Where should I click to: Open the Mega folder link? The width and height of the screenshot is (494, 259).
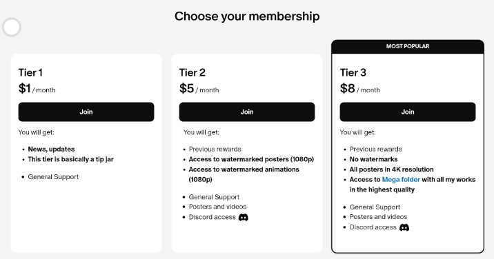point(401,179)
